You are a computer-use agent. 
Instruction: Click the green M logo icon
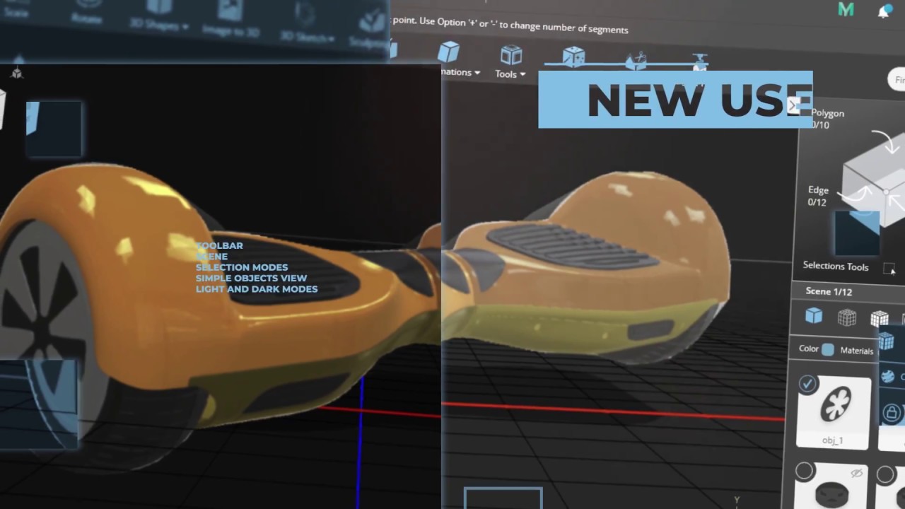tap(846, 10)
